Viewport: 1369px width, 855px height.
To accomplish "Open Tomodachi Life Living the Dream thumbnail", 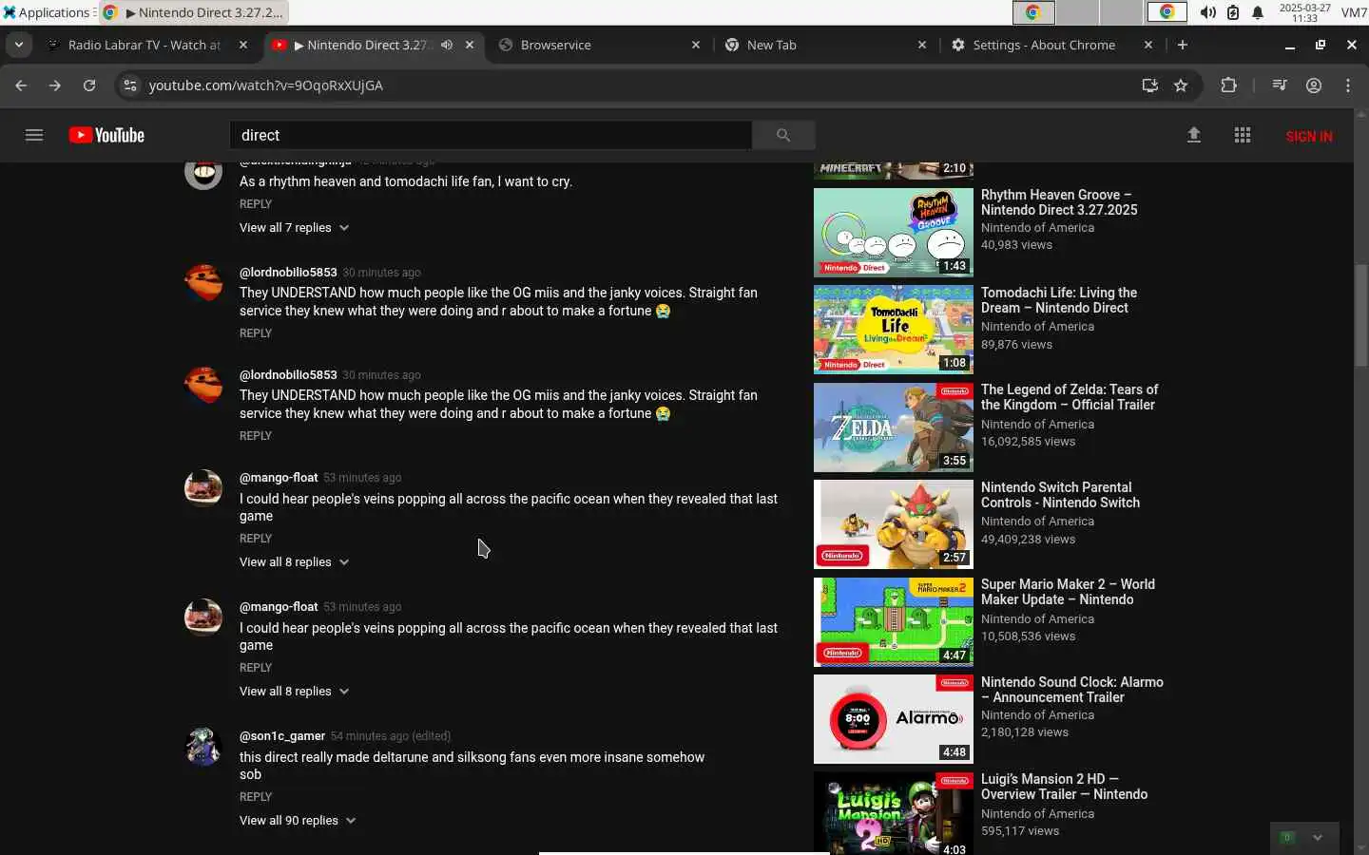I will point(894,330).
